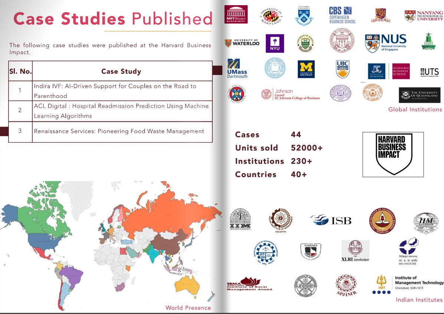This screenshot has width=444, height=314.
Task: Click the University of Alberta crest
Action: click(305, 43)
